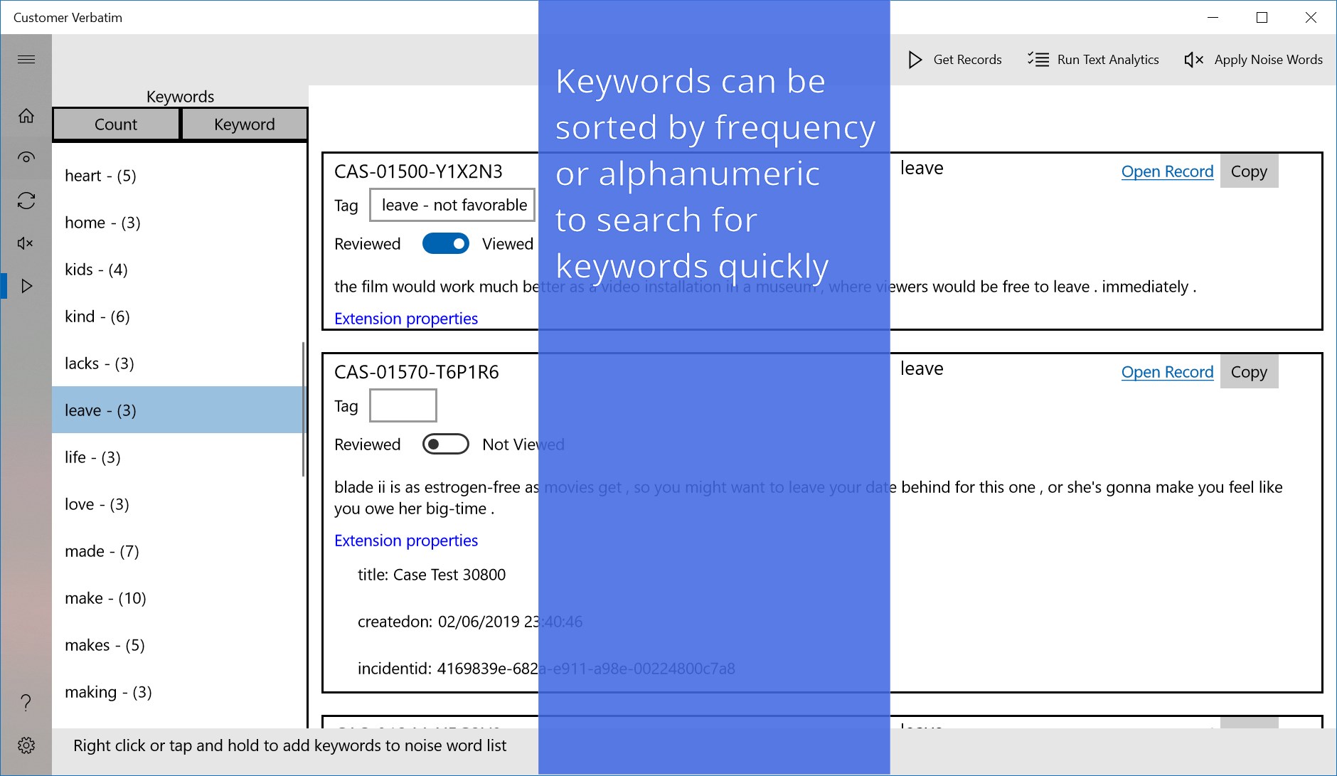Open settings gear icon
Viewport: 1337px width, 776px height.
26,745
